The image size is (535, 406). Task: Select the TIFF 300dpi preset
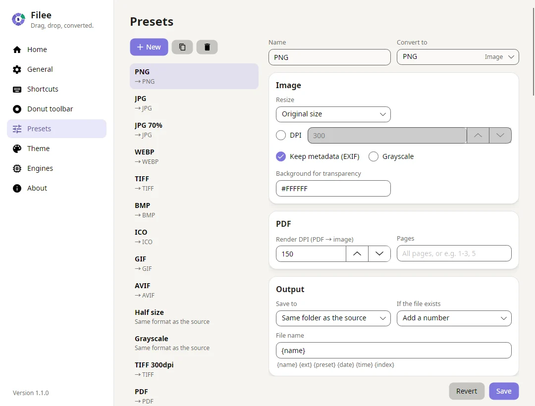point(194,369)
